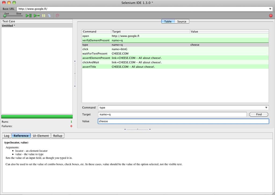Select the Reference tab
275x195 pixels.
click(x=21, y=136)
